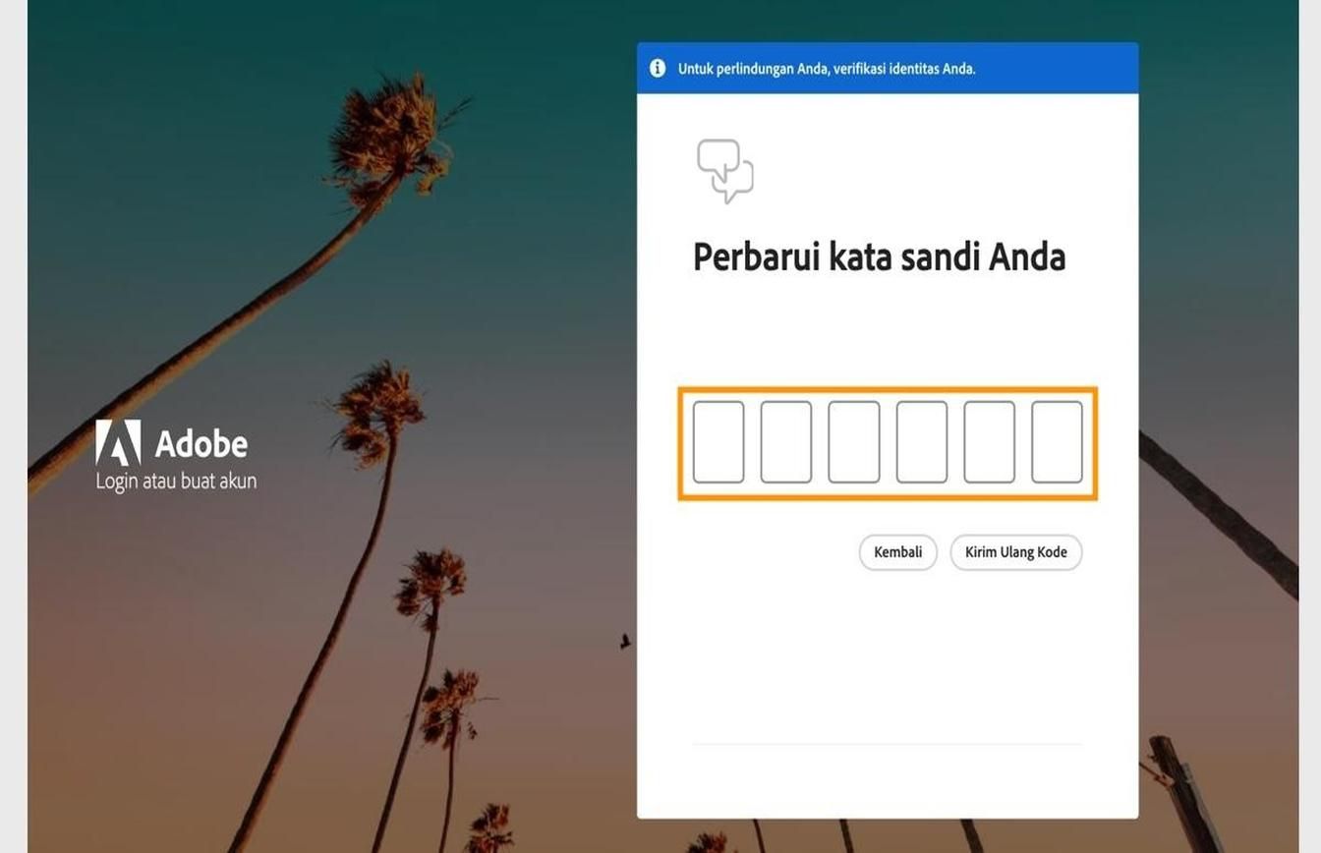Screen dimensions: 1321x853
Task: Select the fifth verification code digit box
Action: tap(989, 442)
